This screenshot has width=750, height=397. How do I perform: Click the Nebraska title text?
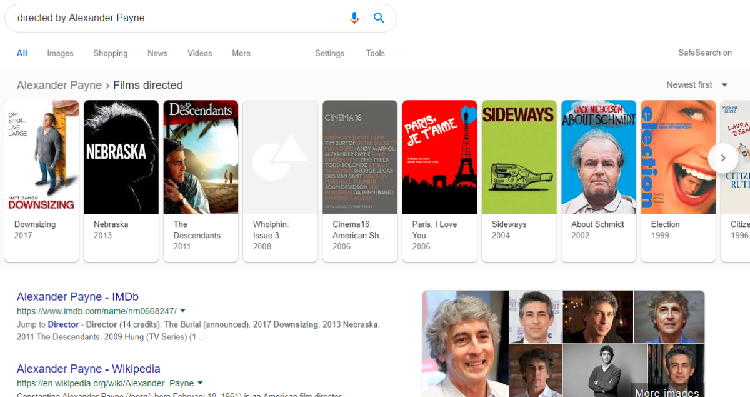[x=111, y=224]
